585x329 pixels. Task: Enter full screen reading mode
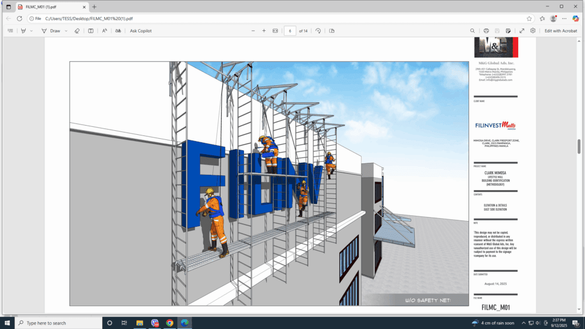[x=523, y=30]
